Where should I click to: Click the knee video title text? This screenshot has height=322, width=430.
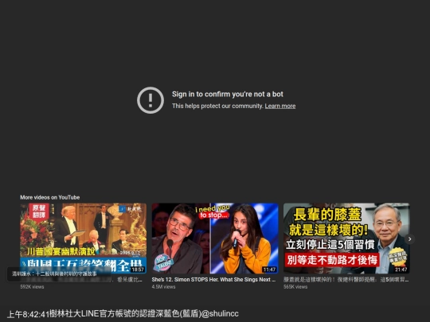click(346, 280)
